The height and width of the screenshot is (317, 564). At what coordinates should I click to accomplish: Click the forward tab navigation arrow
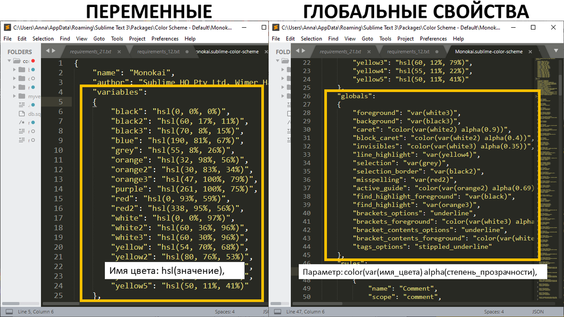(54, 51)
